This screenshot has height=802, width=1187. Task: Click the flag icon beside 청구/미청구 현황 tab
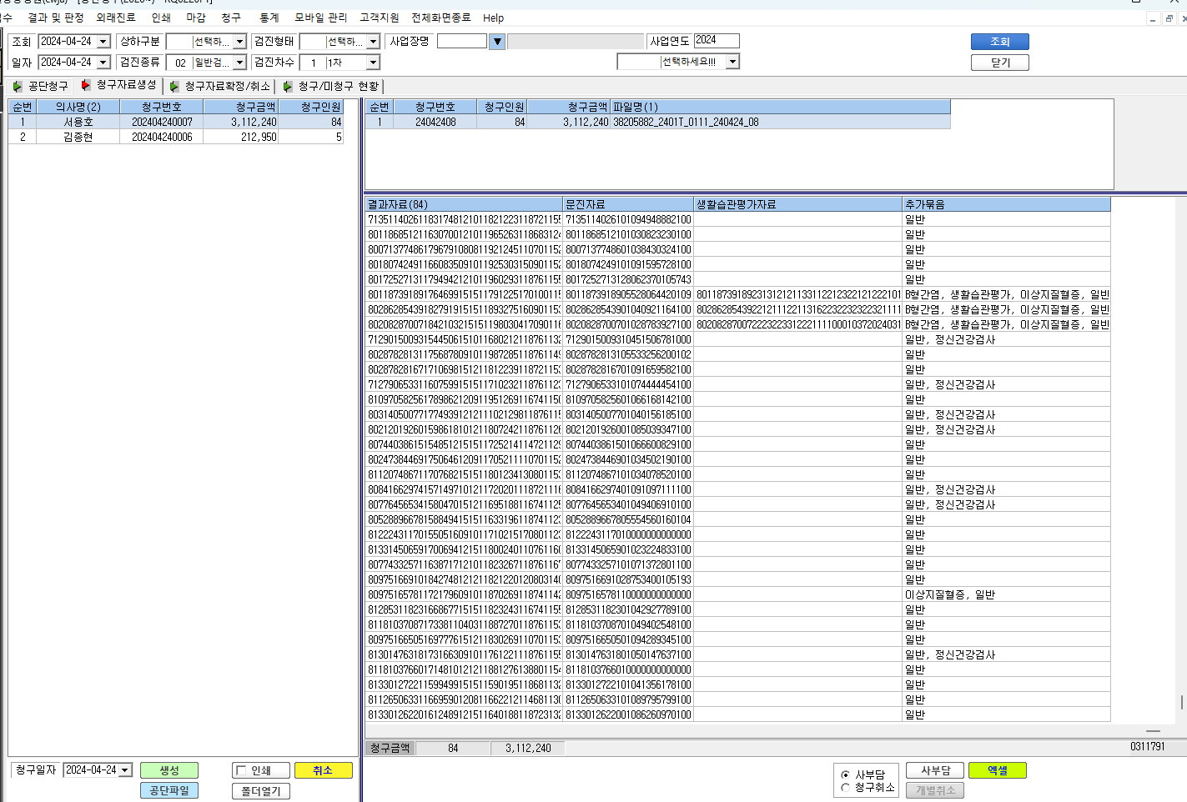(288, 86)
